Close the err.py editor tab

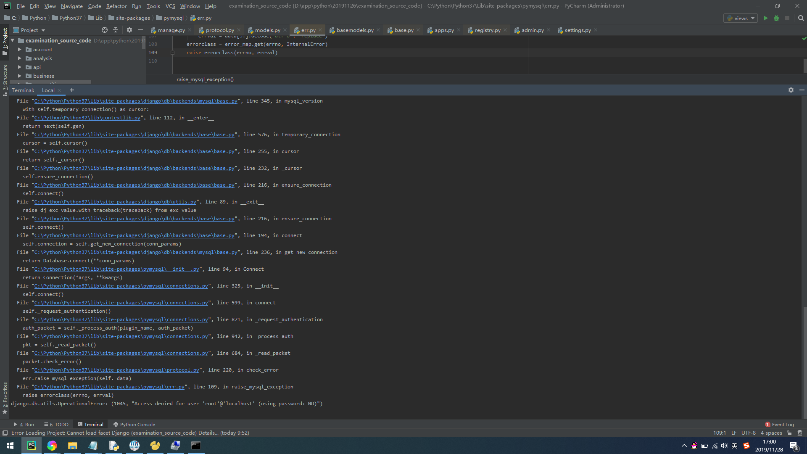coord(320,30)
